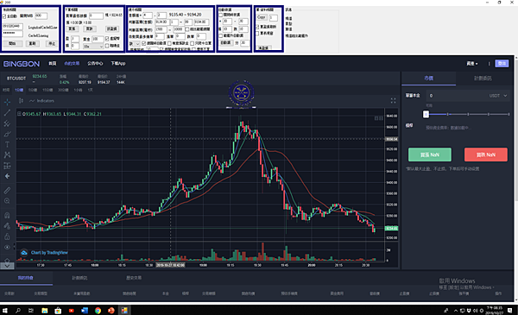
Task: Select the trend line drawing tool
Action: pos(7,112)
